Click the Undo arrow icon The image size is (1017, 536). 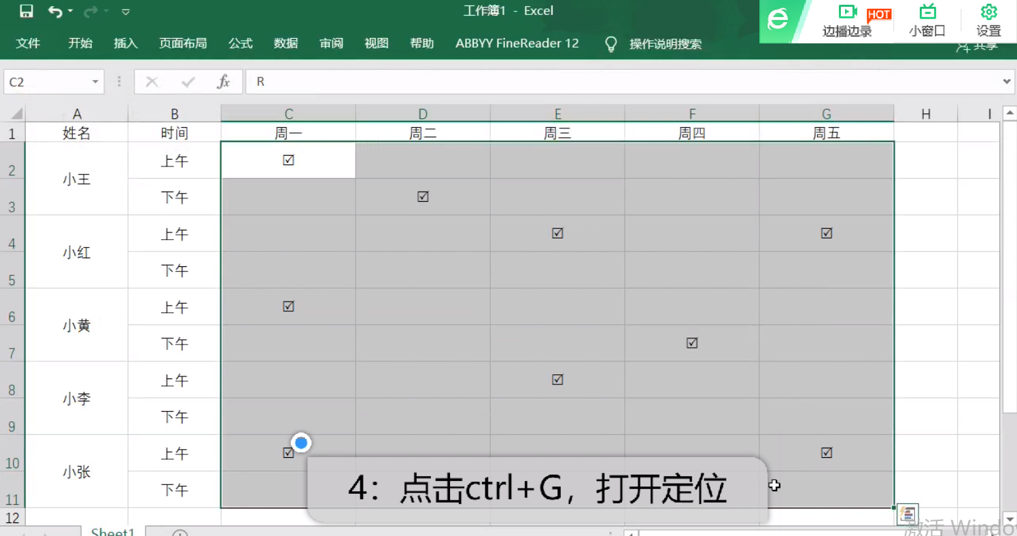pos(55,11)
